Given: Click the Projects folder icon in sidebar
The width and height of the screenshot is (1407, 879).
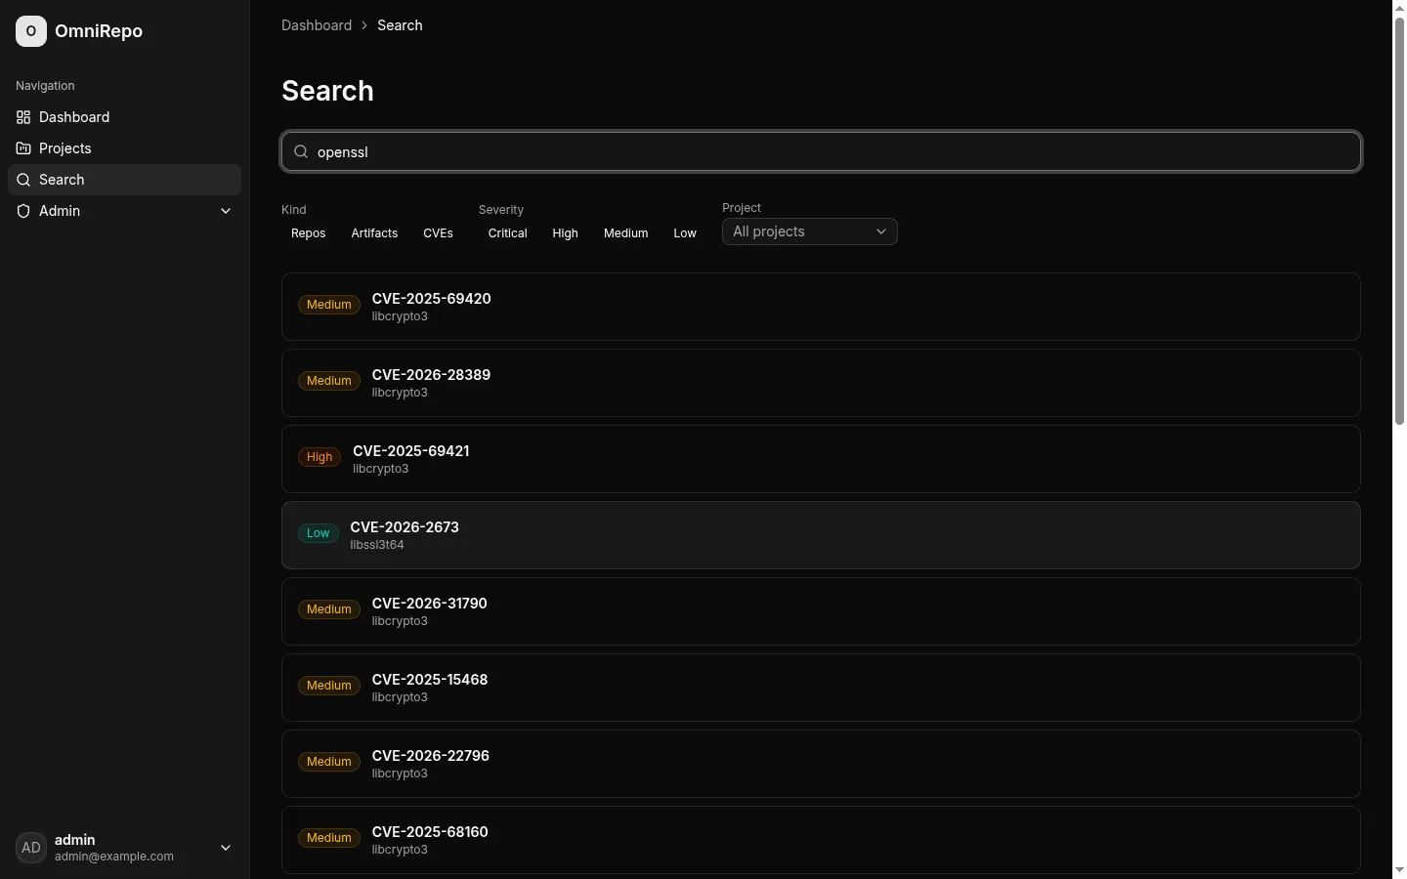Looking at the screenshot, I should pyautogui.click(x=23, y=148).
